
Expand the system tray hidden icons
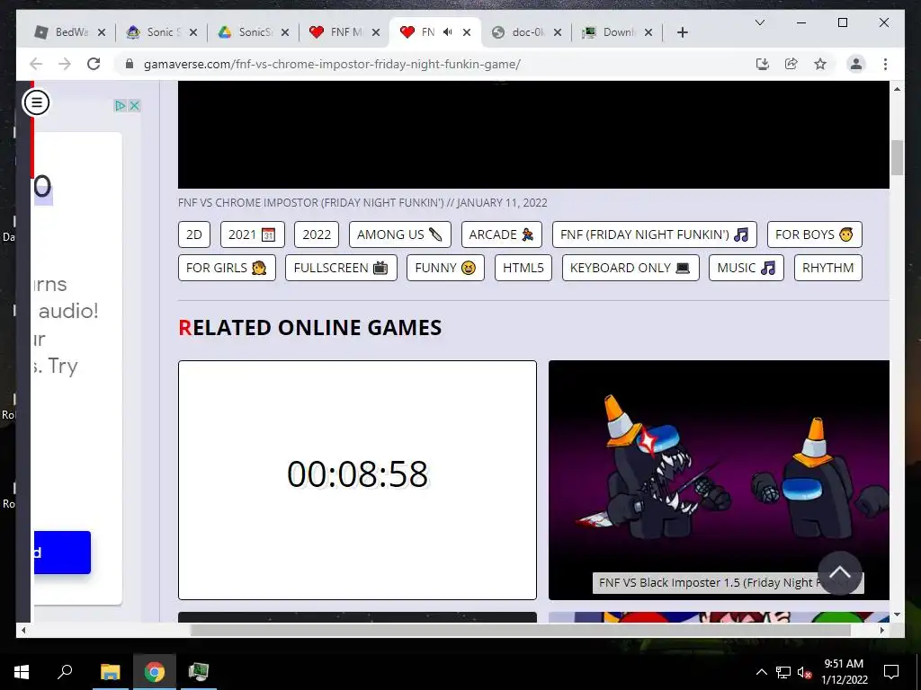pos(761,672)
